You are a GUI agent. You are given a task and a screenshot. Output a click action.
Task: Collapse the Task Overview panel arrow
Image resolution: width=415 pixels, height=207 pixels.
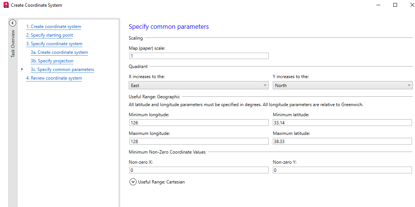tap(12, 23)
